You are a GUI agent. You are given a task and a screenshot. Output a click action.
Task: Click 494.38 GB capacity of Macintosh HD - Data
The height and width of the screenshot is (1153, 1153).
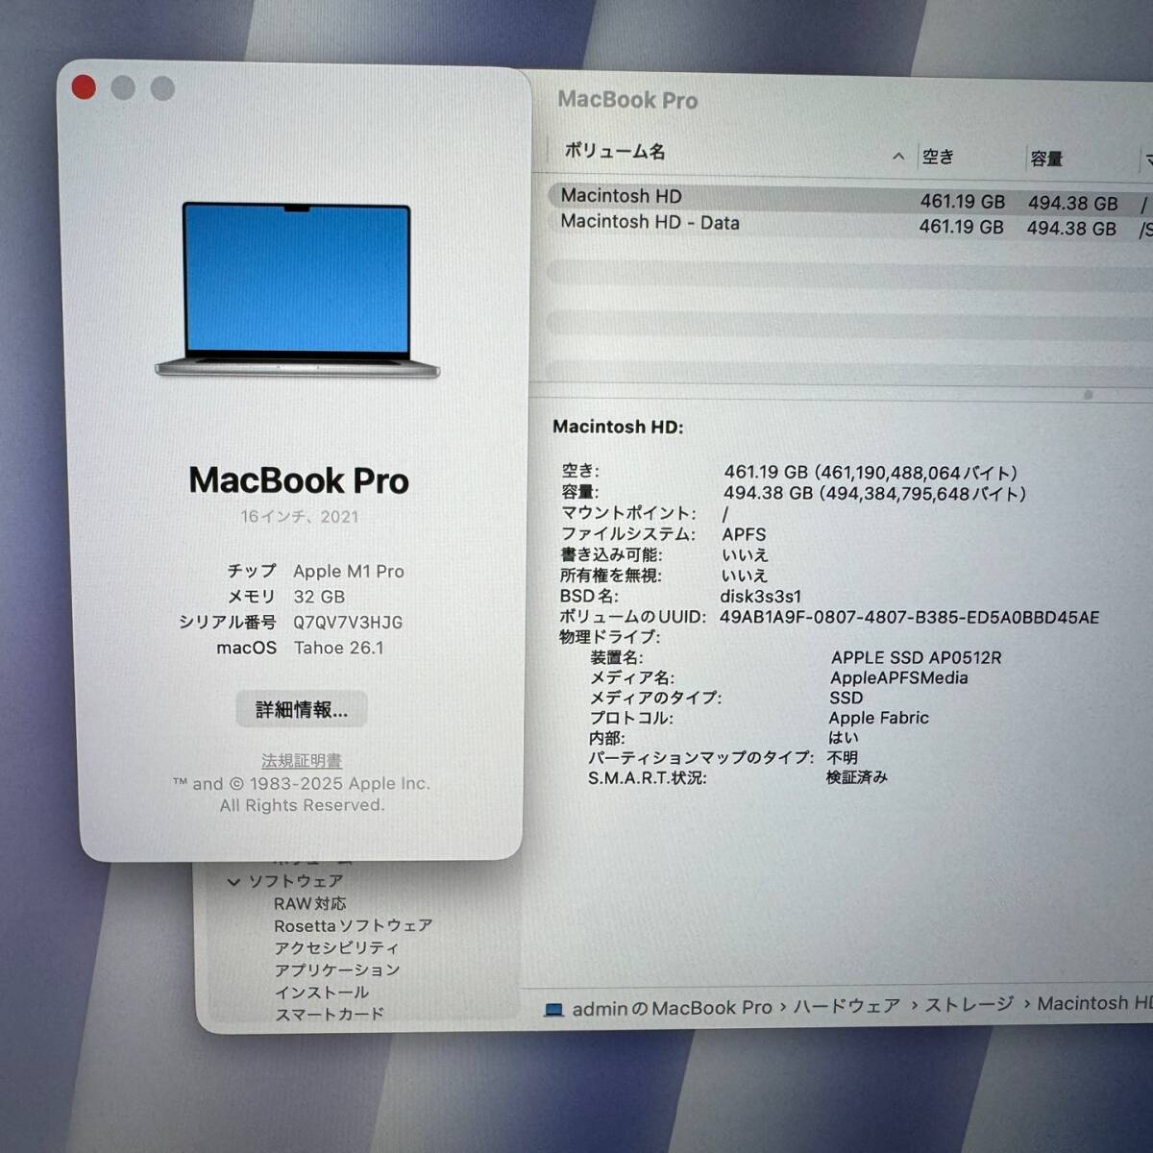coord(1071,229)
